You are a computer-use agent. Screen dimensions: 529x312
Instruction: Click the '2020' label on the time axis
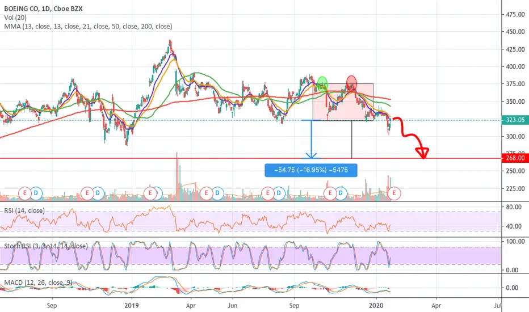(x=376, y=306)
